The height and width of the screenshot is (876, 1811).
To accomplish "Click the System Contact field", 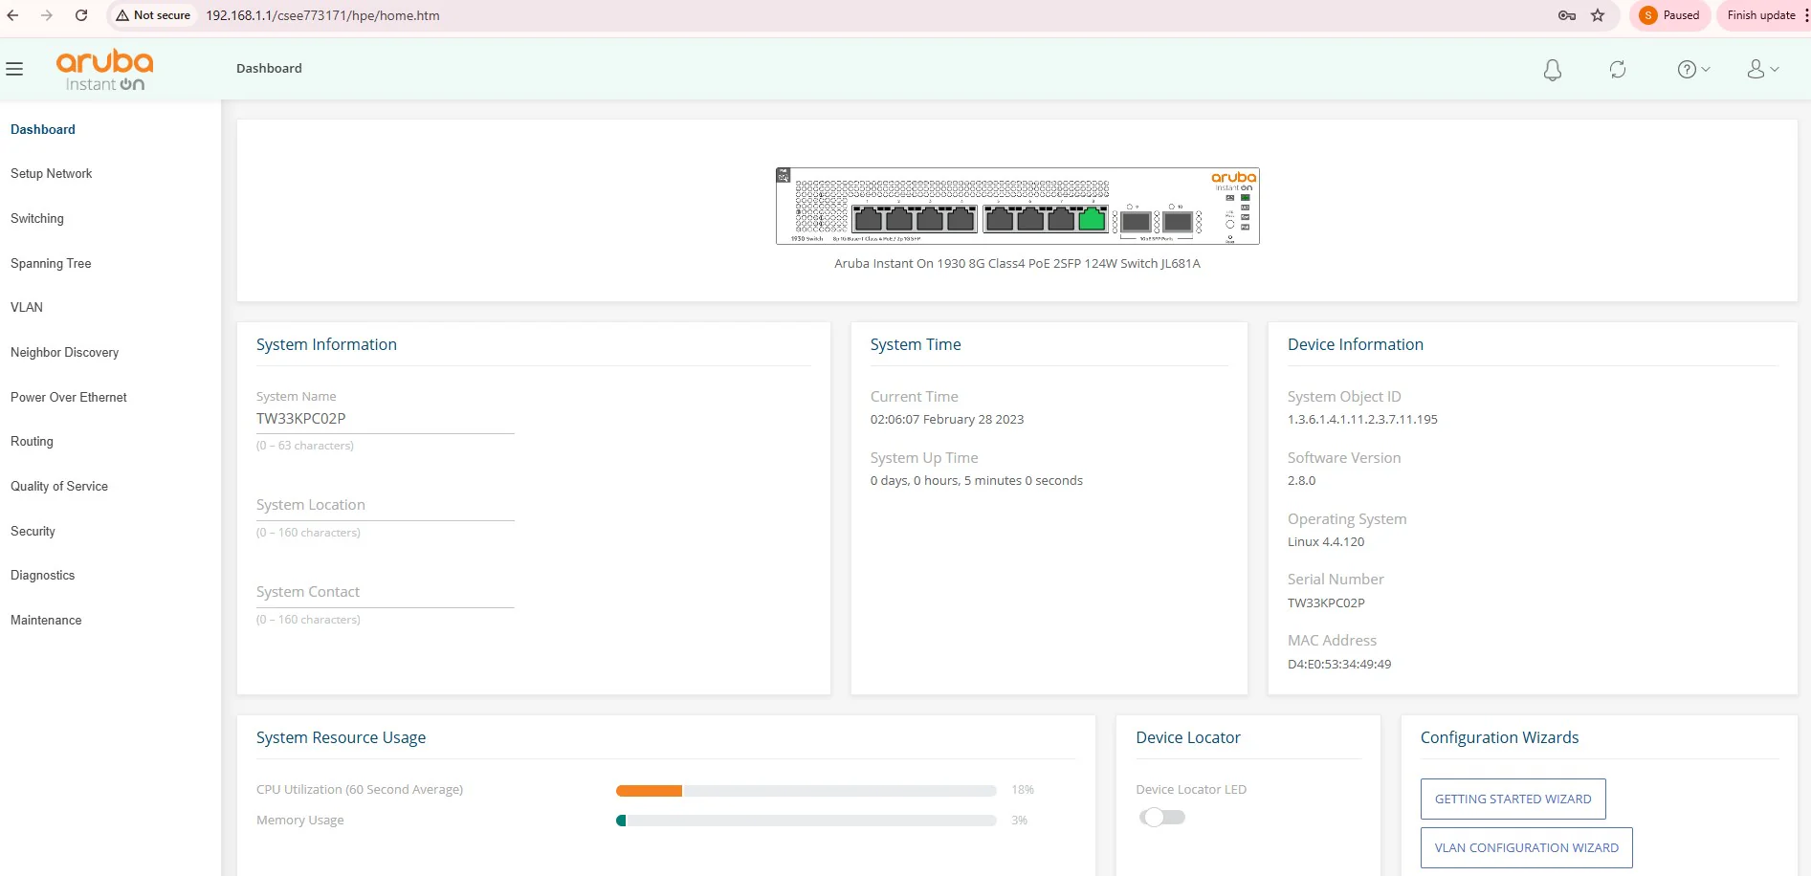I will tap(386, 593).
